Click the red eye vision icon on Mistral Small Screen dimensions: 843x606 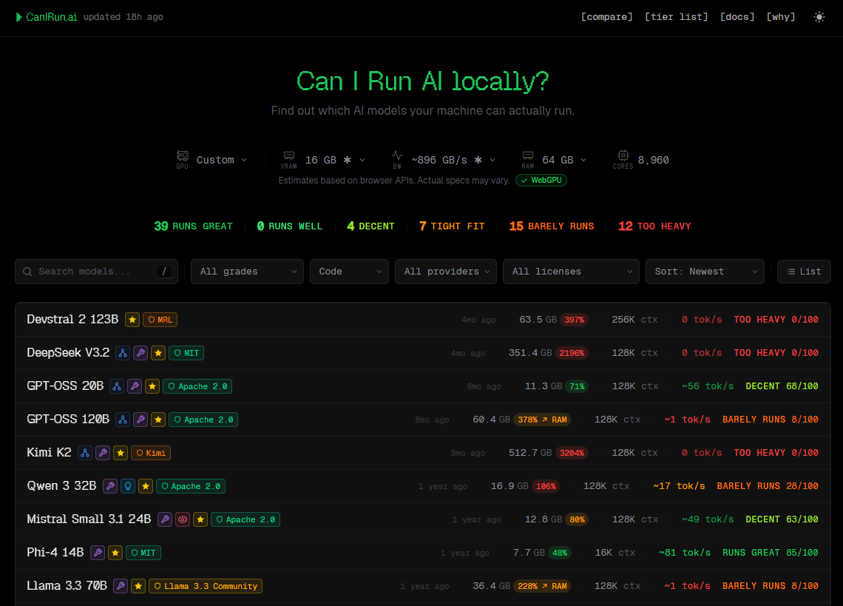pyautogui.click(x=183, y=520)
